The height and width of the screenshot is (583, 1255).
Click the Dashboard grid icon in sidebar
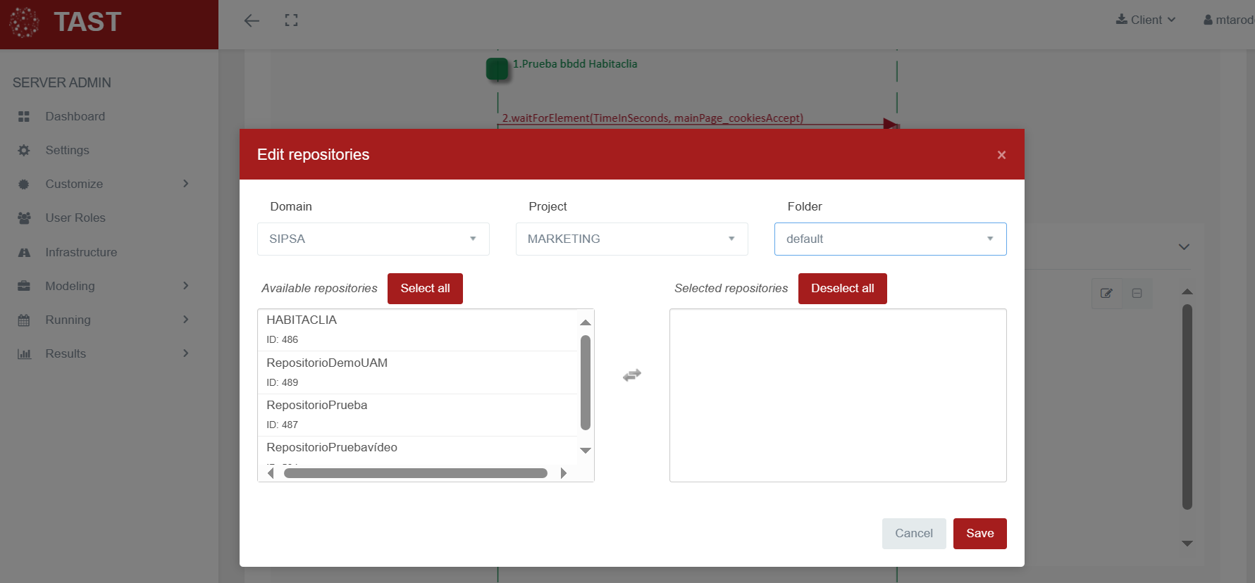coord(24,117)
